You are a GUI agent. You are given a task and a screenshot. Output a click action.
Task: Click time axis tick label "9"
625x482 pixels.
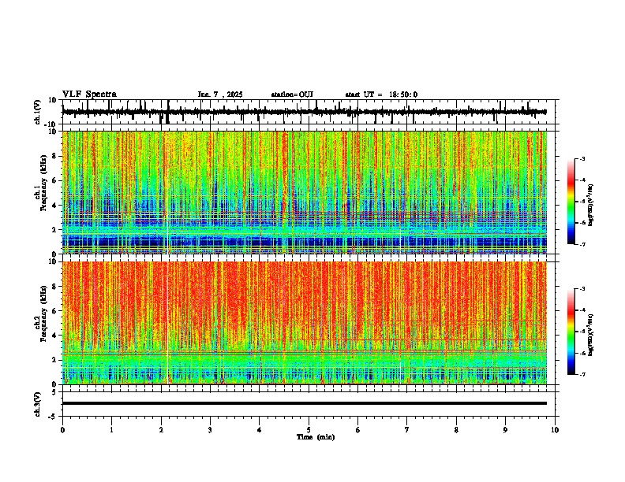pos(505,430)
